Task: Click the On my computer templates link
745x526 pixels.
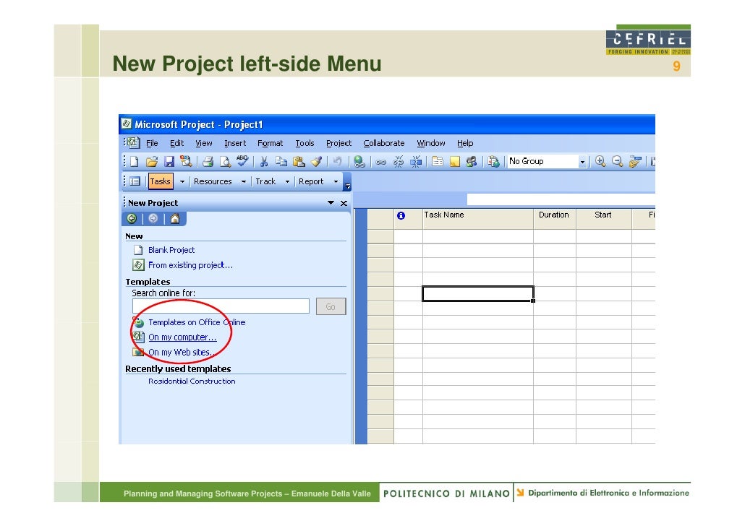Action: click(182, 337)
